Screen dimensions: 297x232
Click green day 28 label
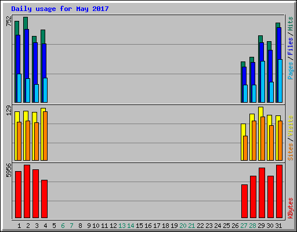pos(252,226)
